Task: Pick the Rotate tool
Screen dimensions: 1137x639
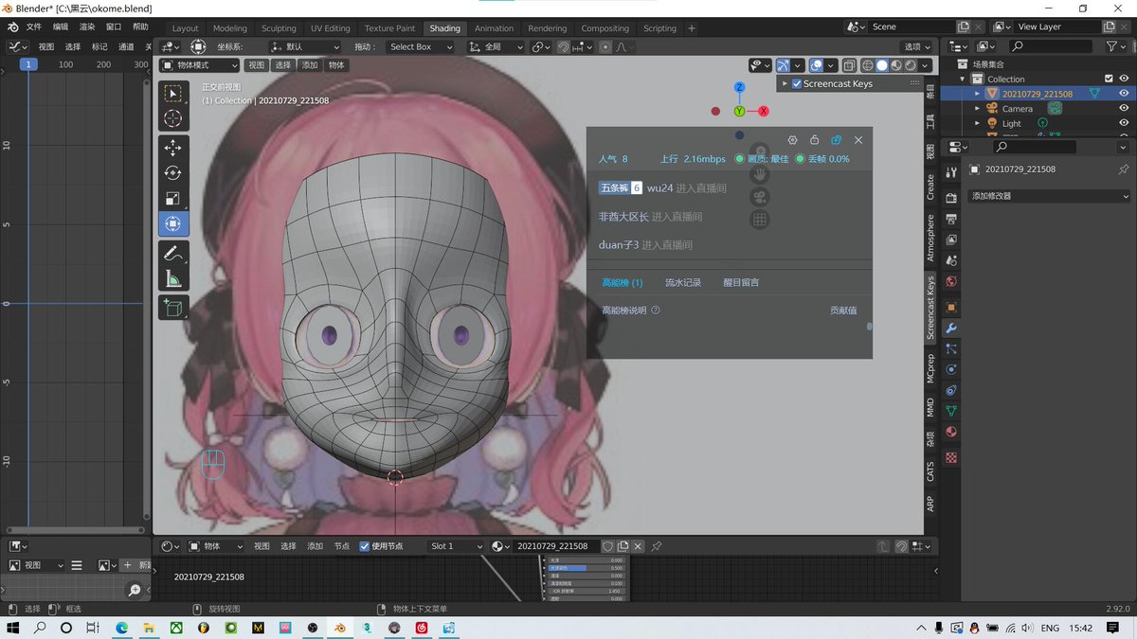Action: (173, 172)
